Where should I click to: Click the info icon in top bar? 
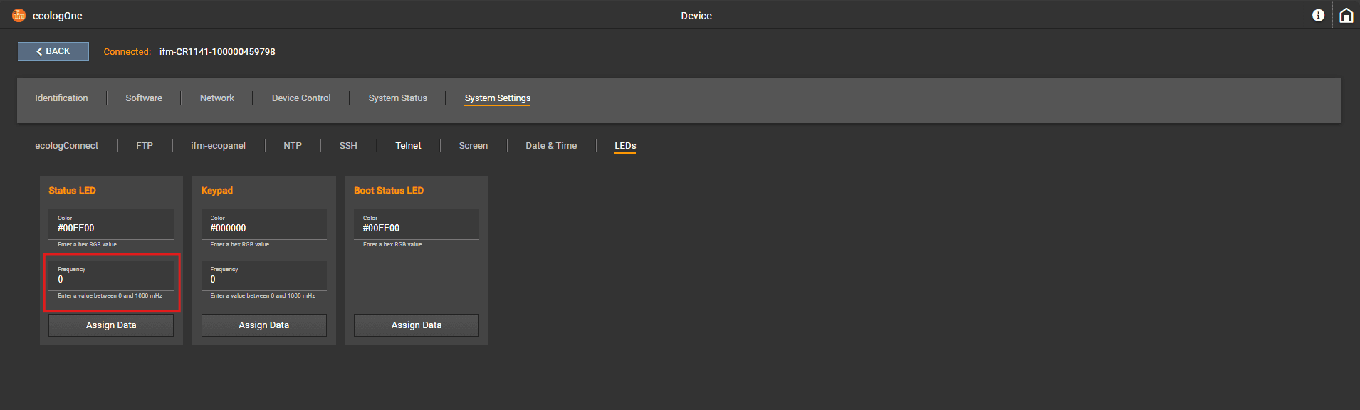pos(1318,15)
